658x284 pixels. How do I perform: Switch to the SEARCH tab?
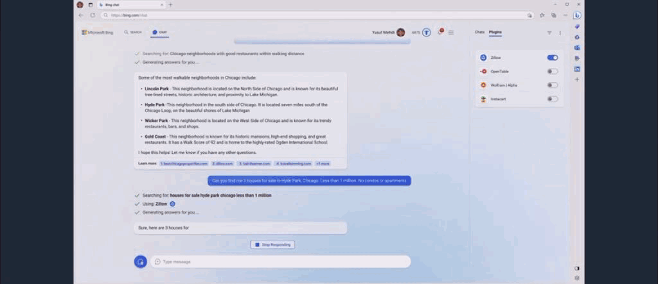pyautogui.click(x=132, y=32)
